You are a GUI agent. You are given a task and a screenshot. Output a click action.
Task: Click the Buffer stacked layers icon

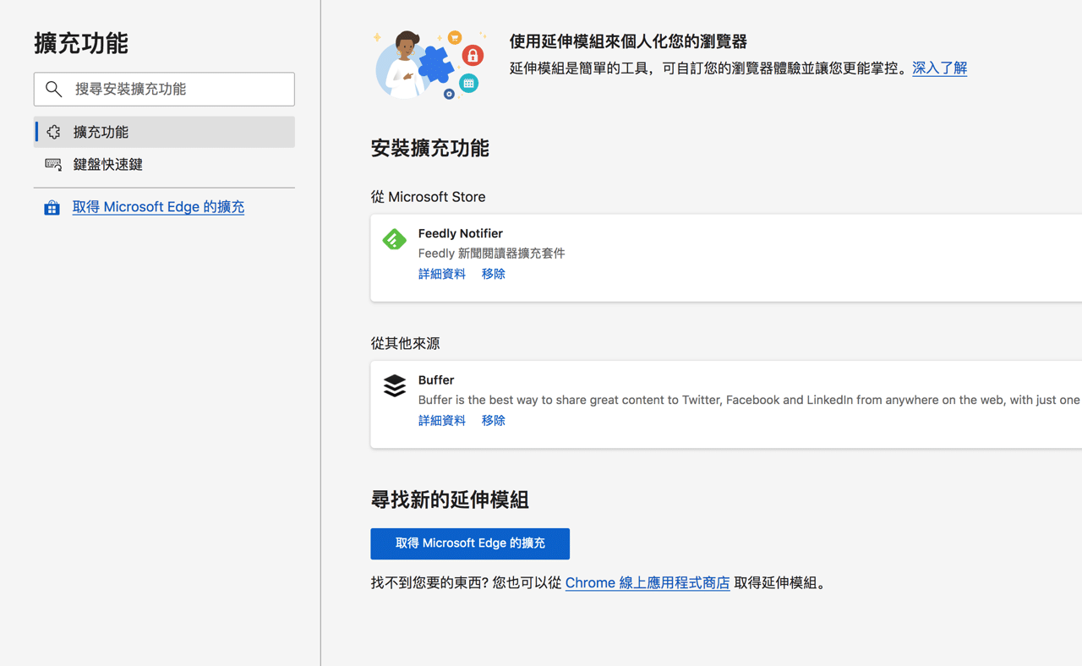[395, 386]
